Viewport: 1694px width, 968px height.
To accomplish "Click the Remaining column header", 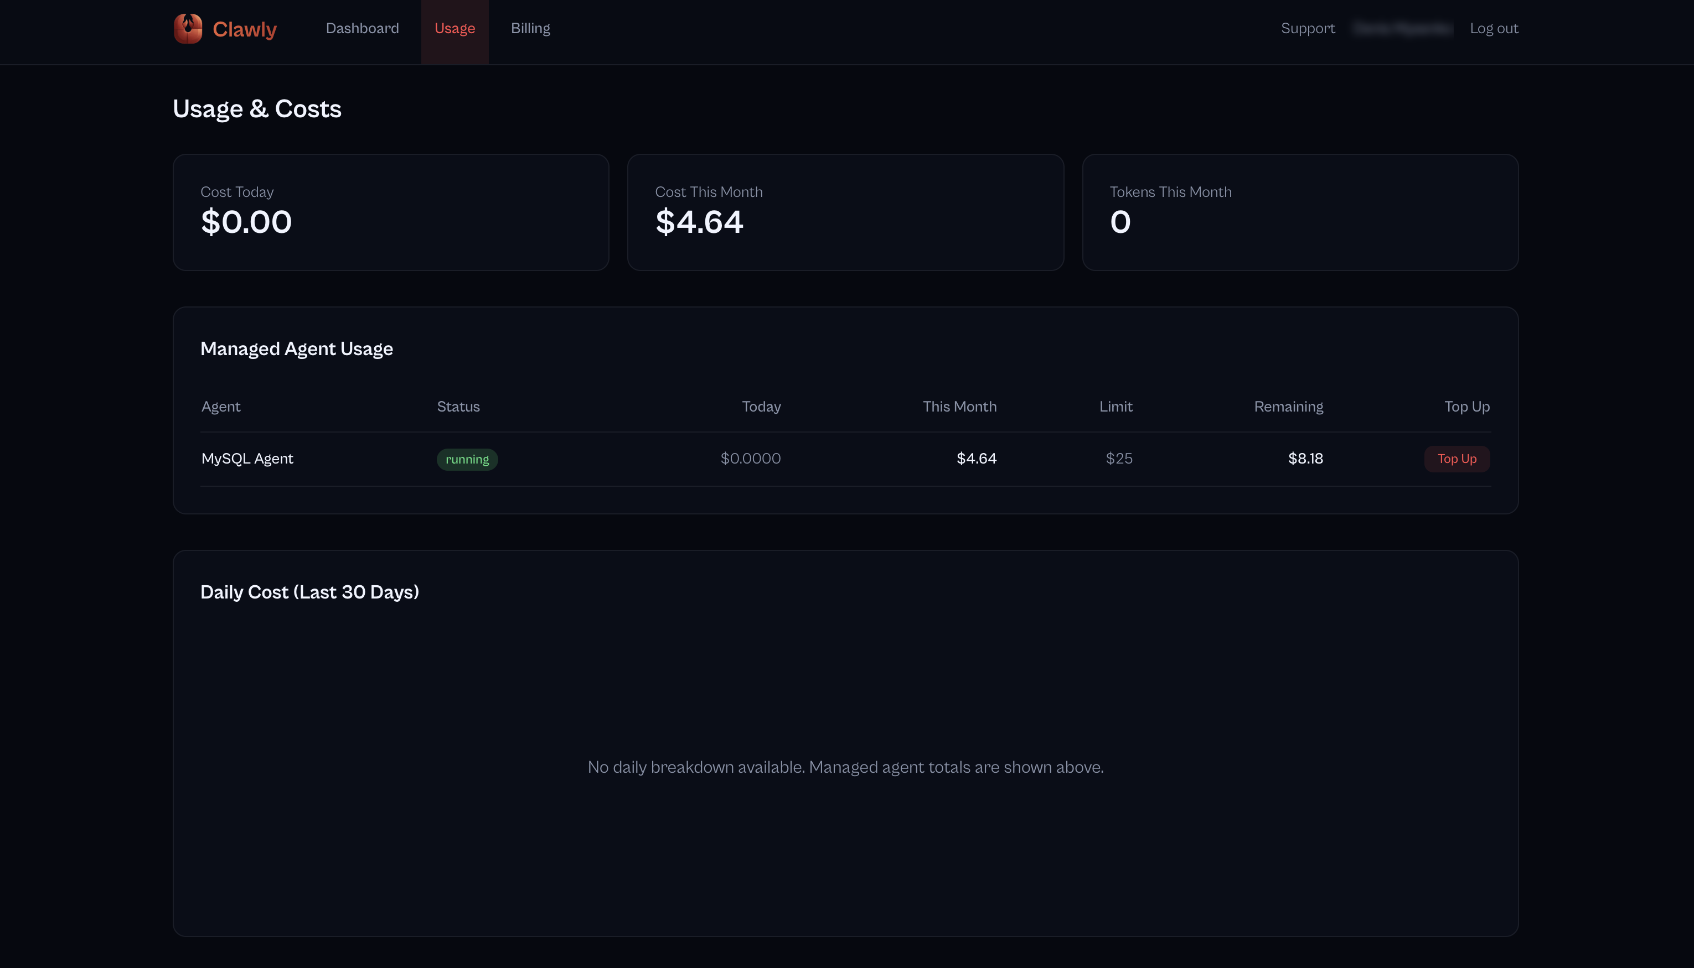I will pos(1288,406).
